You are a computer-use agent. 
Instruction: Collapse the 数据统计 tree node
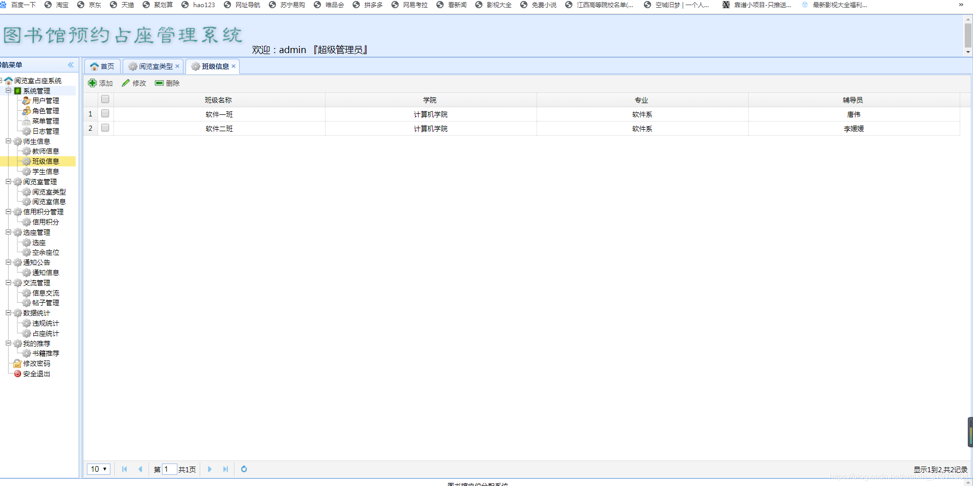8,312
